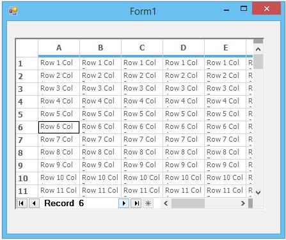Select cell Row 3 Col in column C
The width and height of the screenshot is (286, 240).
142,89
